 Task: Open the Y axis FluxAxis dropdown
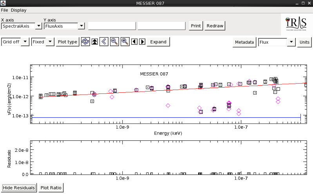pyautogui.click(x=81, y=26)
